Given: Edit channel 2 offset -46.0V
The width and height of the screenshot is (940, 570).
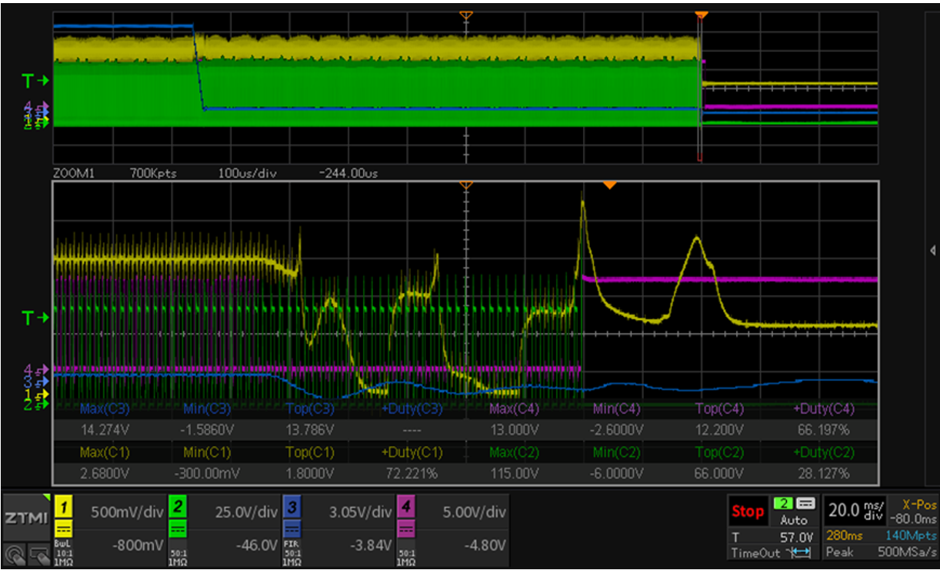Looking at the screenshot, I should pos(257,545).
